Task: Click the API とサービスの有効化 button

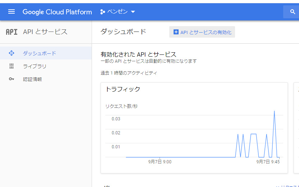Action: point(202,32)
